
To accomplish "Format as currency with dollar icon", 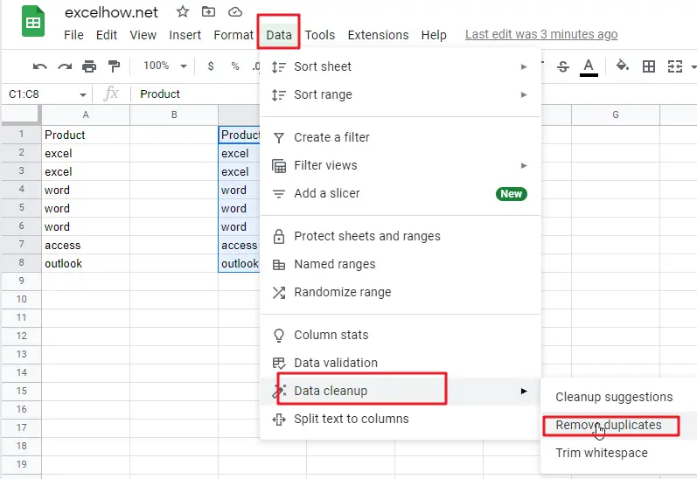I will pyautogui.click(x=211, y=66).
